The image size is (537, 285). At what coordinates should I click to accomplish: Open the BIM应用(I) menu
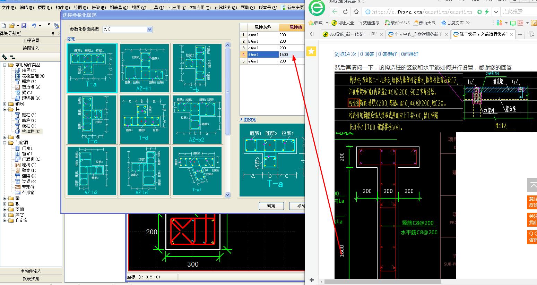200,7
